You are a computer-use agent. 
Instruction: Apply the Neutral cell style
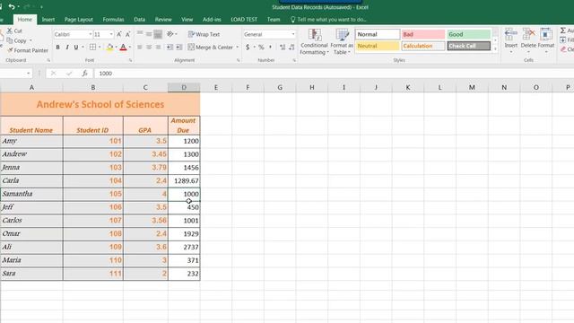(378, 46)
